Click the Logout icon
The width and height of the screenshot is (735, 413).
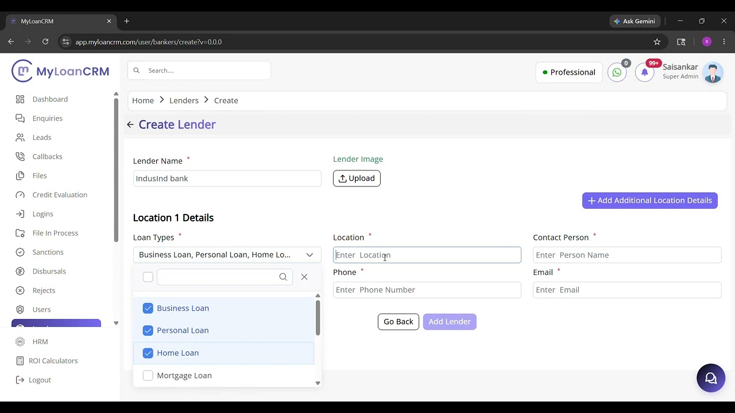[20, 380]
